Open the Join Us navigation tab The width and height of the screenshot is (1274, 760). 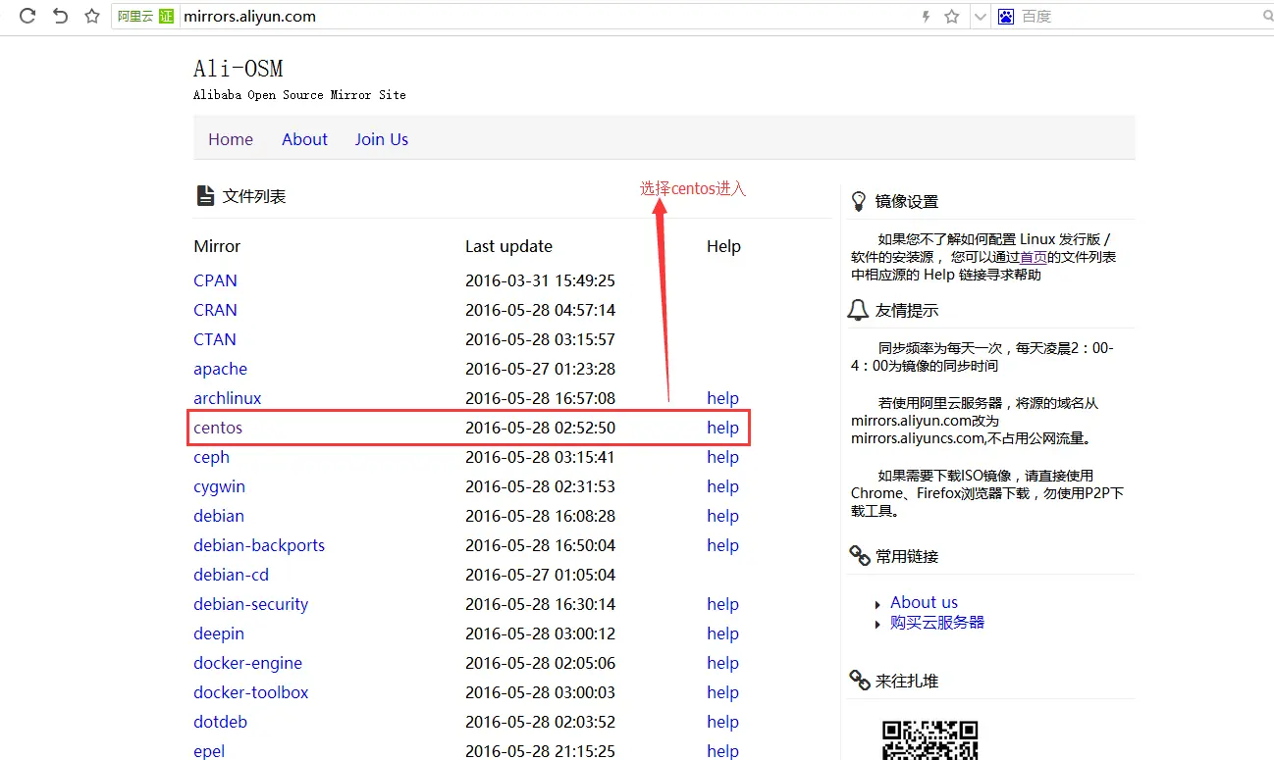tap(382, 139)
